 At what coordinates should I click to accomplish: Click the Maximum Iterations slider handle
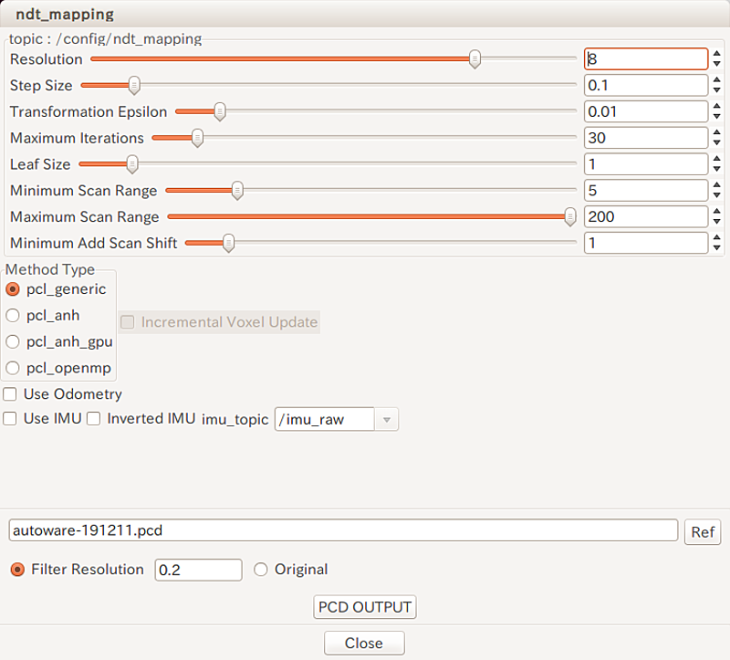(x=197, y=138)
